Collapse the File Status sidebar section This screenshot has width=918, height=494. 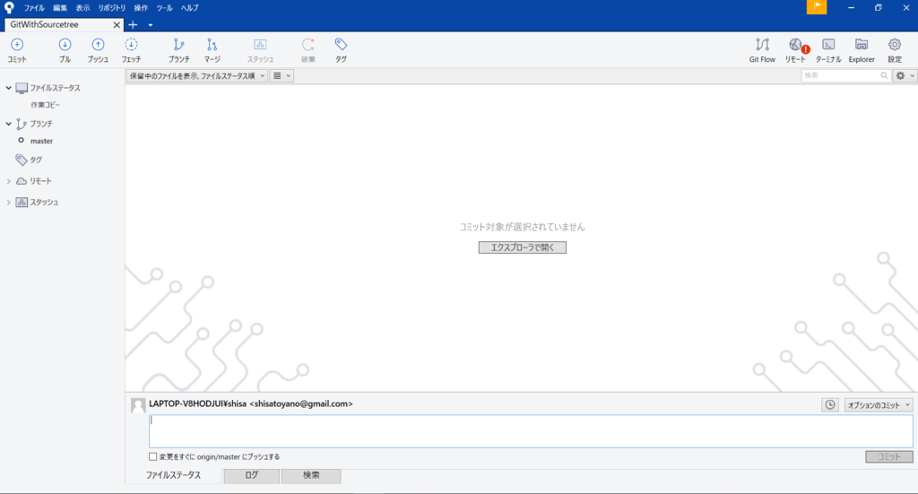tap(8, 88)
